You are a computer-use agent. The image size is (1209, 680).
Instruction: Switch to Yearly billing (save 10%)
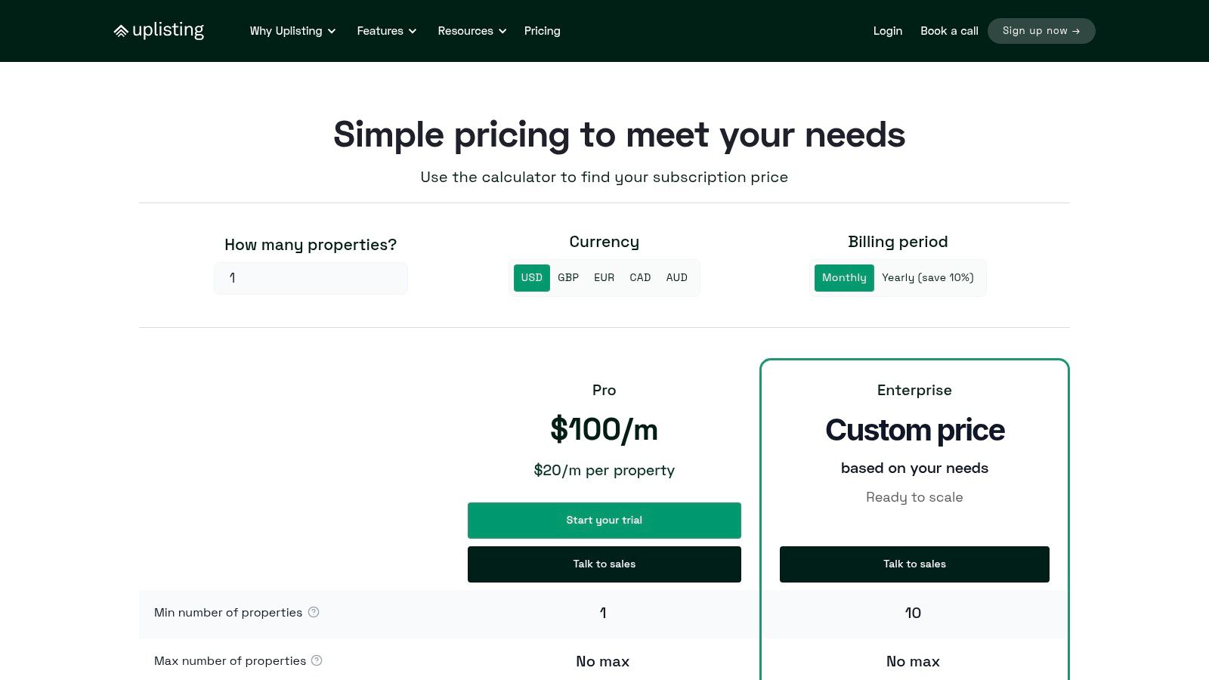[x=927, y=278]
